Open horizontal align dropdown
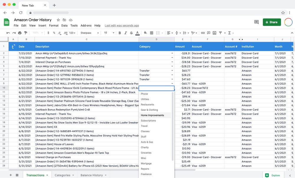The image size is (295, 178). coord(170,33)
